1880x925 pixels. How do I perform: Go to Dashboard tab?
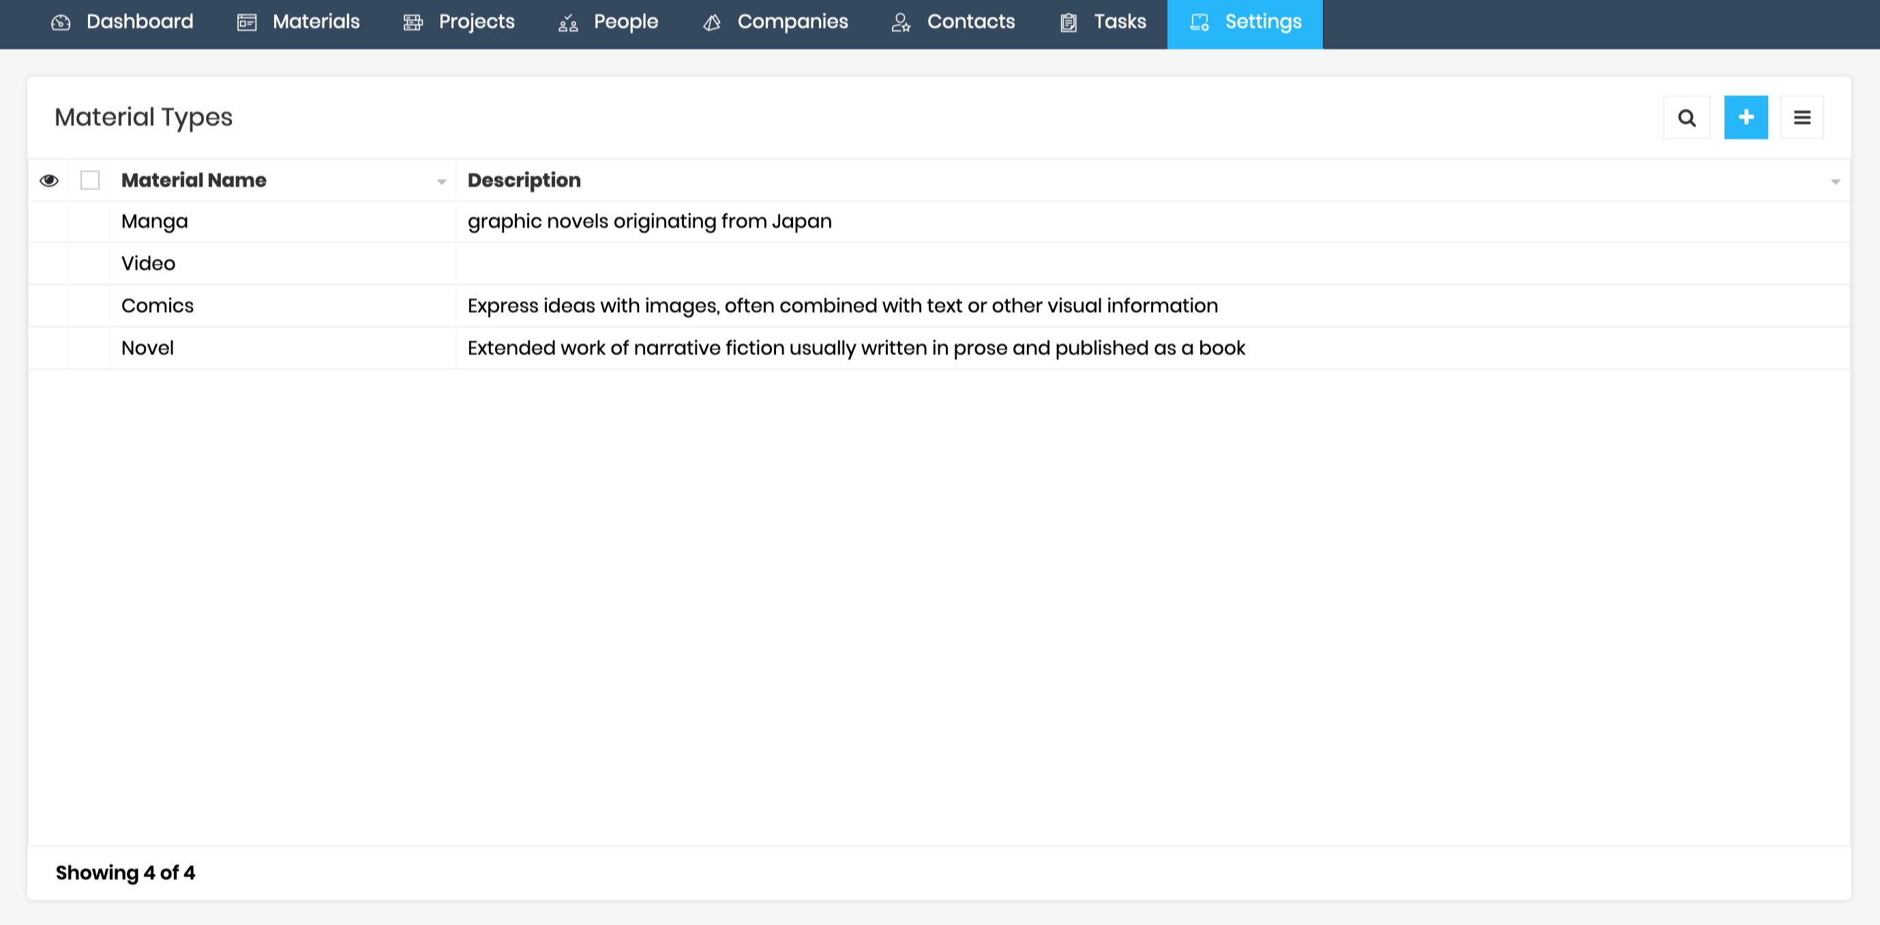[x=123, y=22]
